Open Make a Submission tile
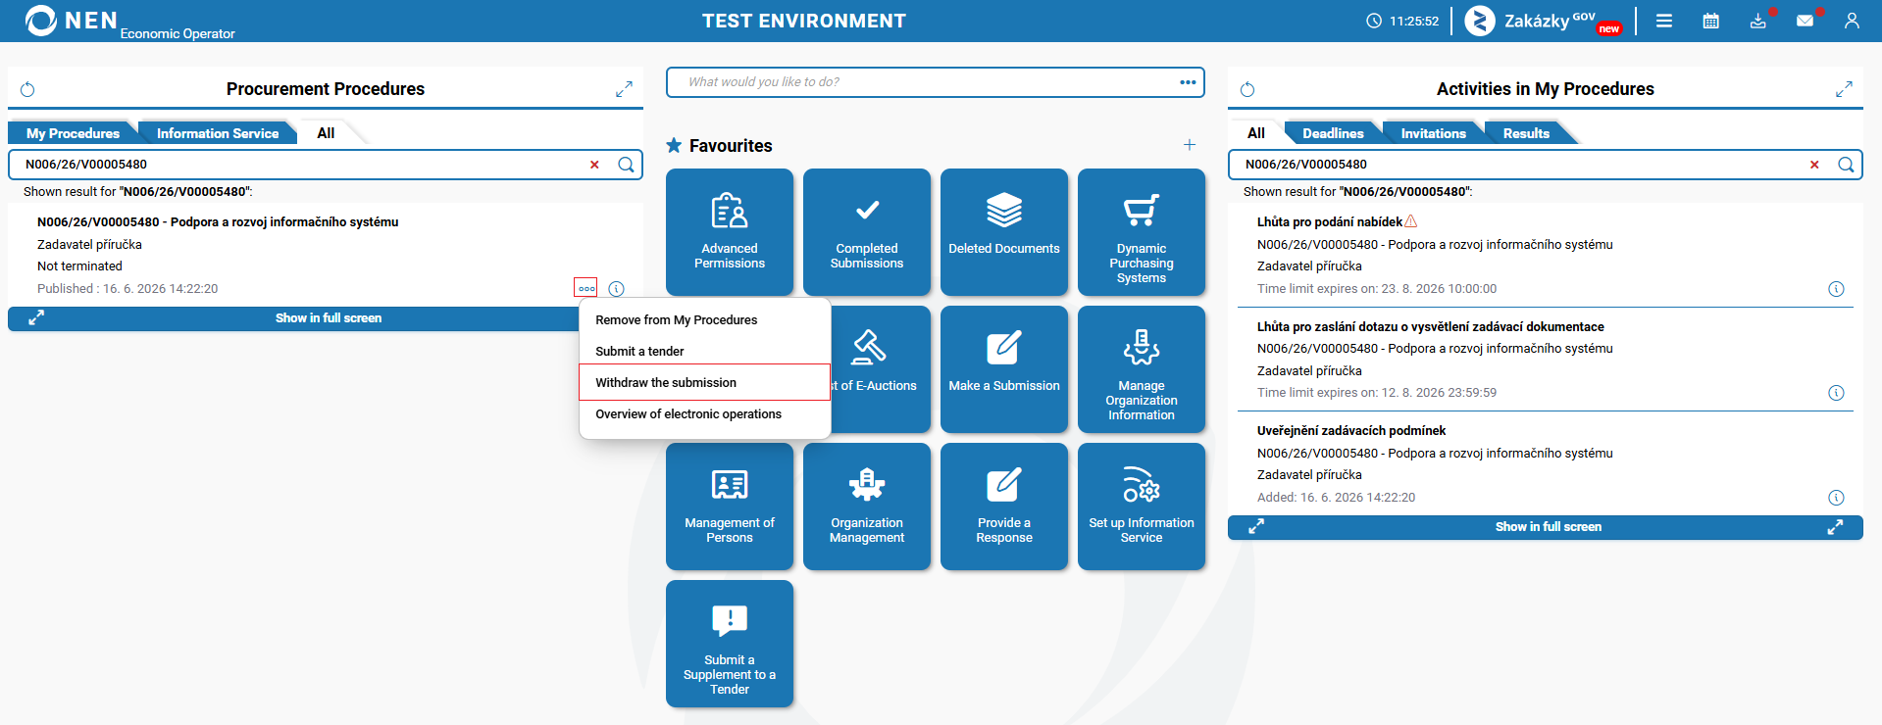Screen dimensions: 1882x725 [1004, 369]
